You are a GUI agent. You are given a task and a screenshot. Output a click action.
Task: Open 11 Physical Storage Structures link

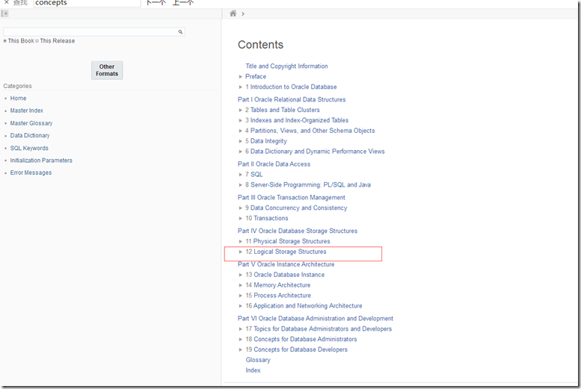click(288, 241)
